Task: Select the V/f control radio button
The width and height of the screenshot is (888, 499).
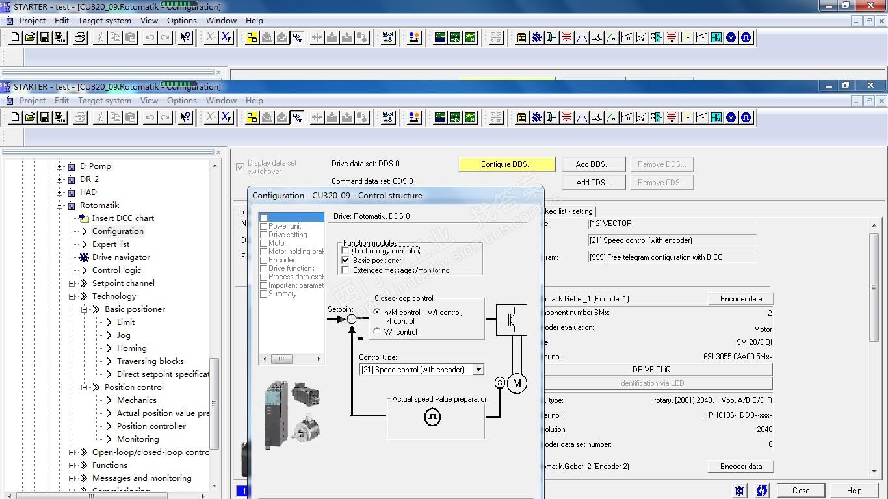Action: pyautogui.click(x=377, y=332)
